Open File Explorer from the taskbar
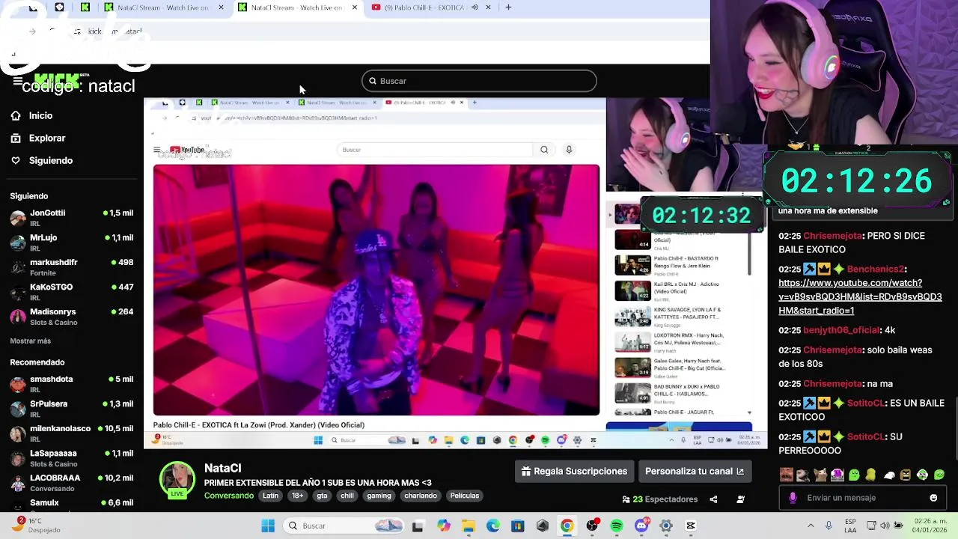Screen dimensions: 958x539 click(x=469, y=526)
